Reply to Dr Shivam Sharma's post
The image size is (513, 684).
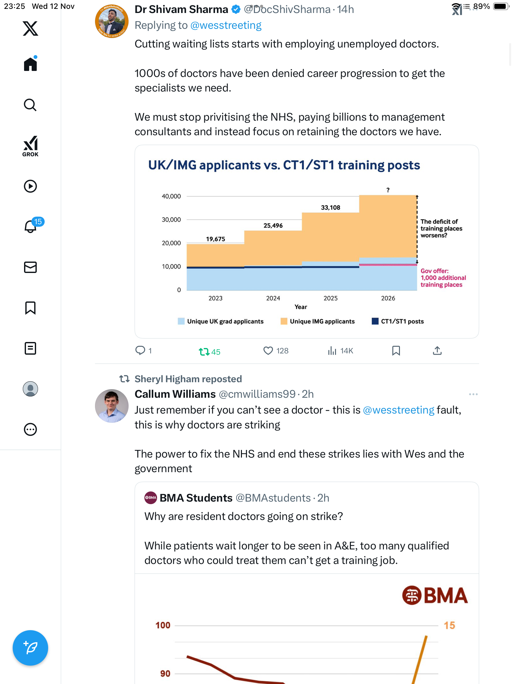(x=140, y=351)
